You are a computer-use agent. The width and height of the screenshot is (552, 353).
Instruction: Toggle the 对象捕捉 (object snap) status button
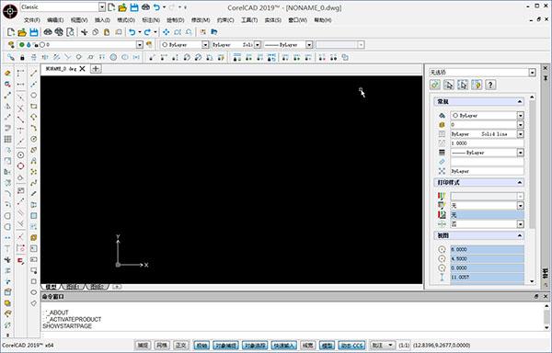click(226, 346)
